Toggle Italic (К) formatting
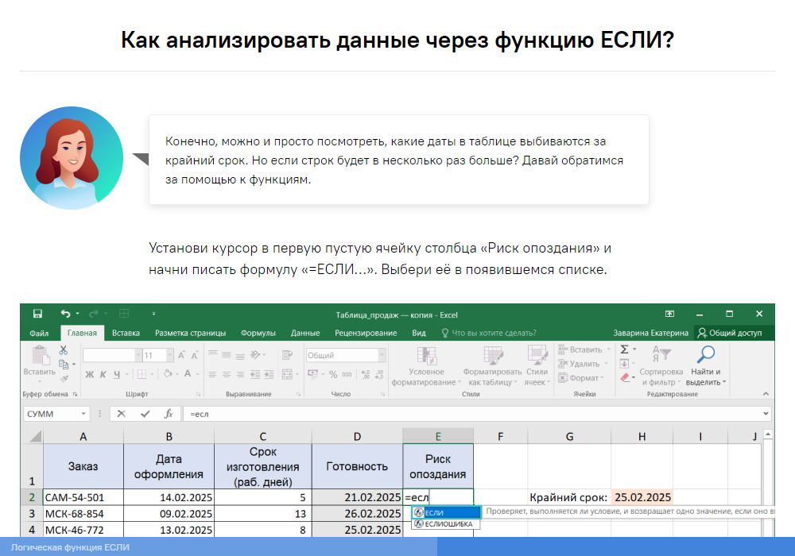 pos(103,374)
